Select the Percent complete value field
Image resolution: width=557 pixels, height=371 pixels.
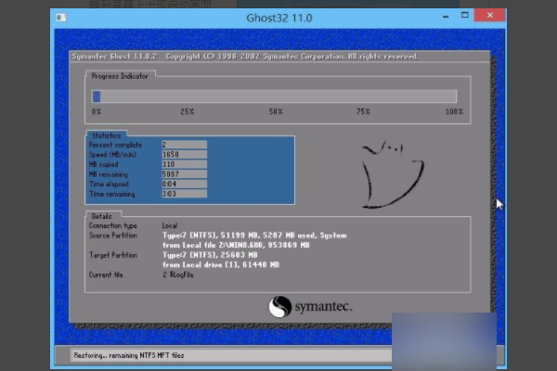[184, 145]
